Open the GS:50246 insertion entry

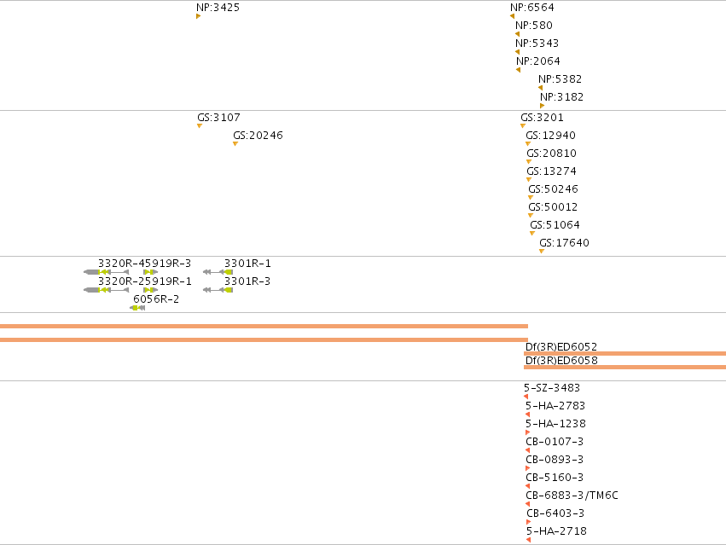coord(554,189)
